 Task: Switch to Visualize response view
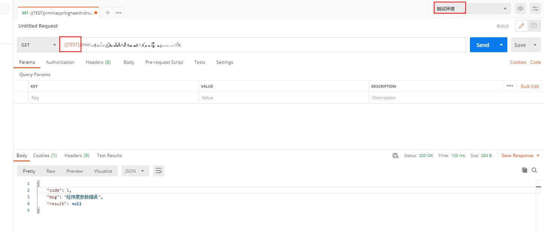point(103,171)
